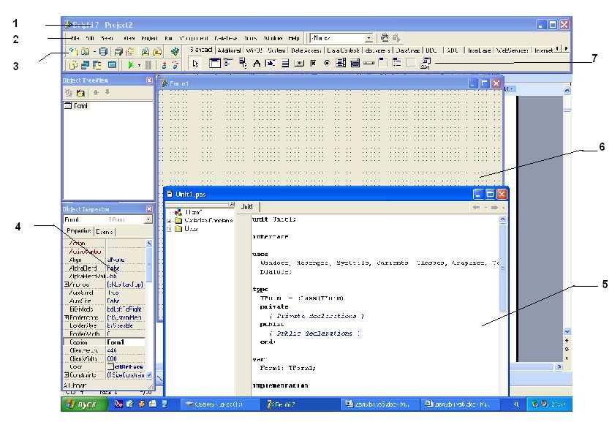Expand the Constraints property in Object Inspector
This screenshot has width=612, height=422.
click(x=67, y=374)
